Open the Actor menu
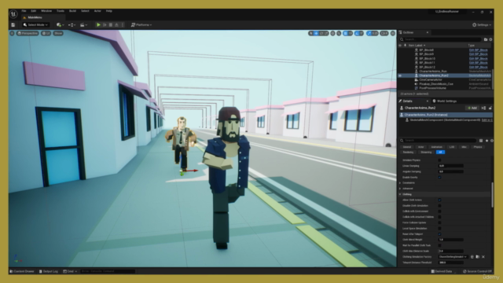The height and width of the screenshot is (283, 503). pyautogui.click(x=97, y=11)
